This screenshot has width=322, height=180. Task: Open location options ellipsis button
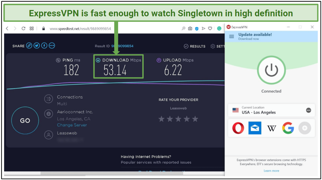click(309, 110)
